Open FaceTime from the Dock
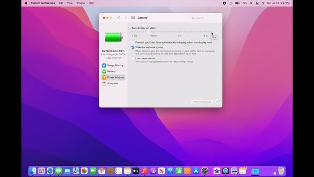314x177 pixels. point(93,171)
